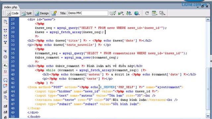
Task: Click the closing </form> tag
Action: [x=34, y=108]
